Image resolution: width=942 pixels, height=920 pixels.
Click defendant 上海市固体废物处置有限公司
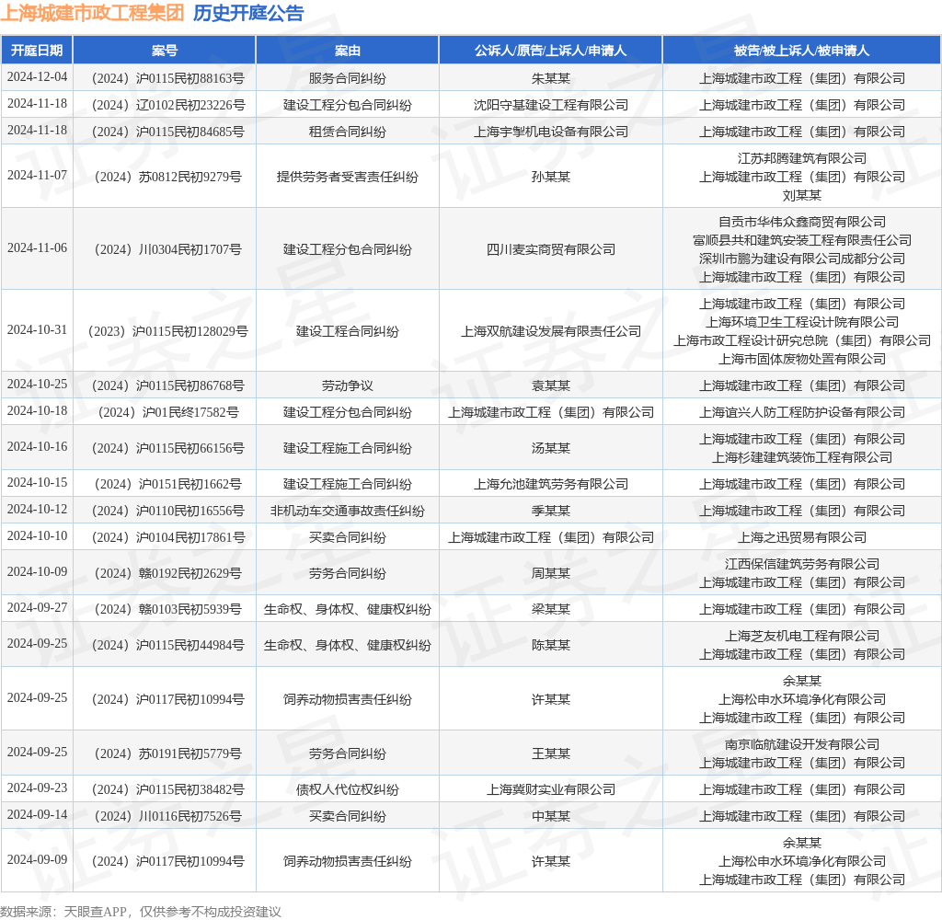(801, 359)
